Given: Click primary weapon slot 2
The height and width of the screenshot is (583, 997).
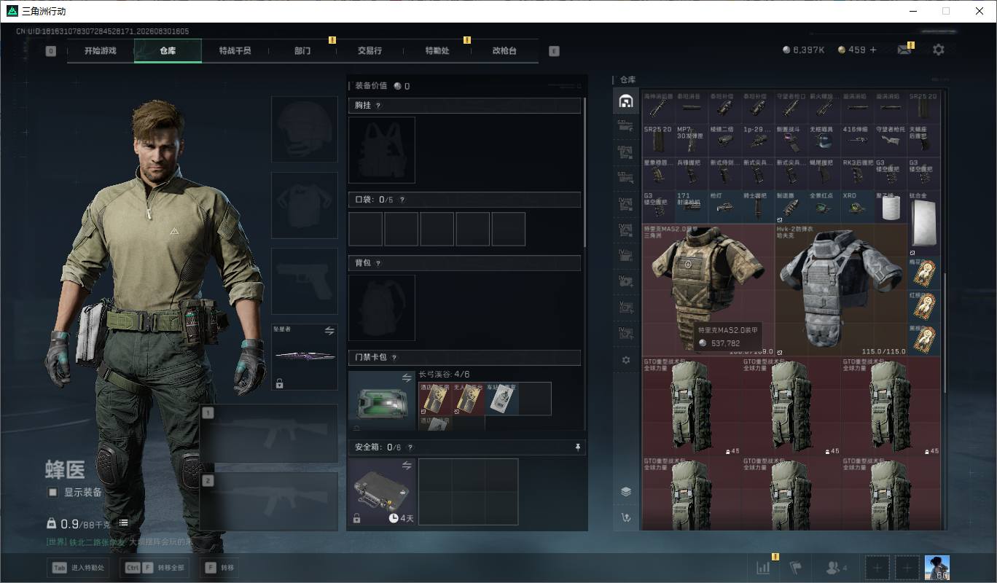Looking at the screenshot, I should (269, 501).
